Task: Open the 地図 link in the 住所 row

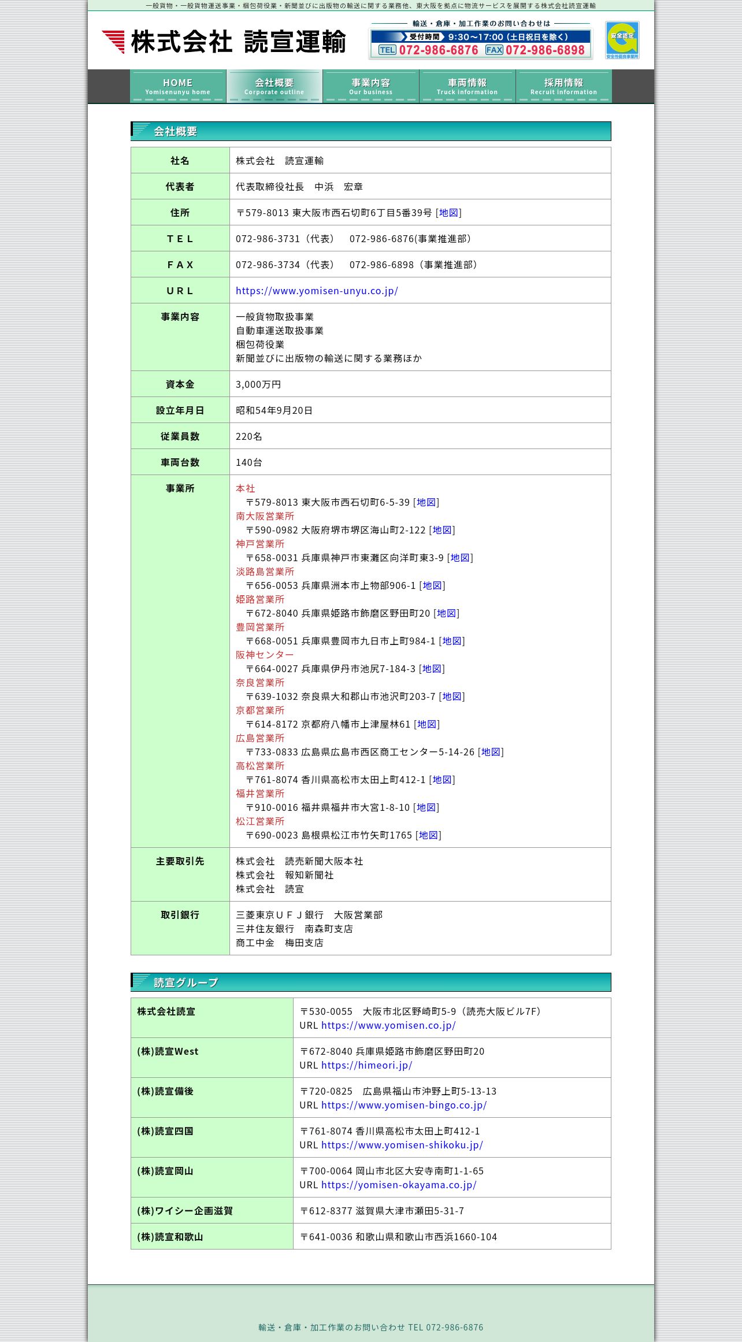Action: point(448,213)
